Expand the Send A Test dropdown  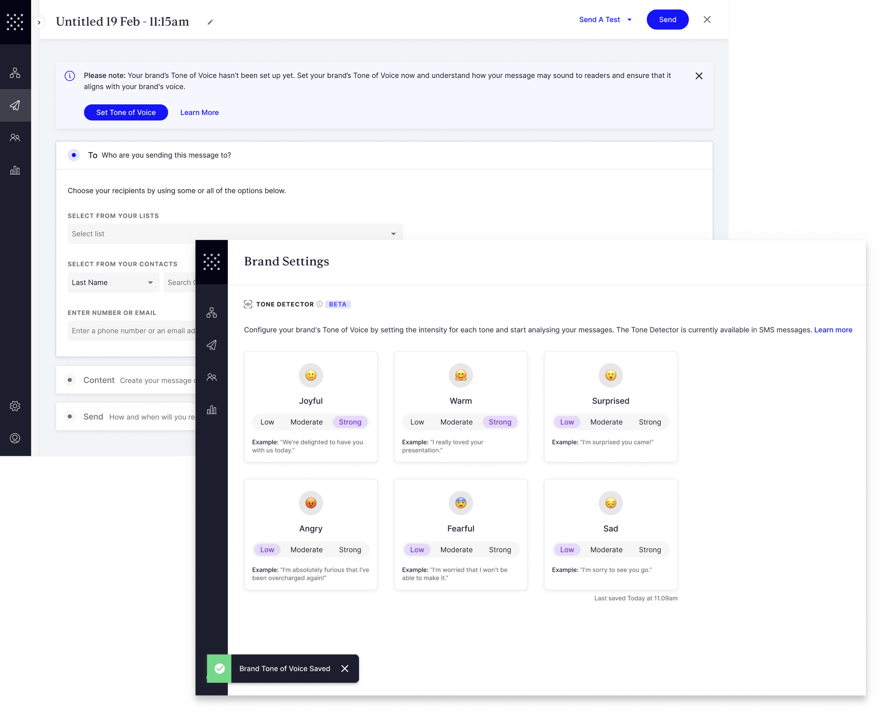click(x=629, y=20)
